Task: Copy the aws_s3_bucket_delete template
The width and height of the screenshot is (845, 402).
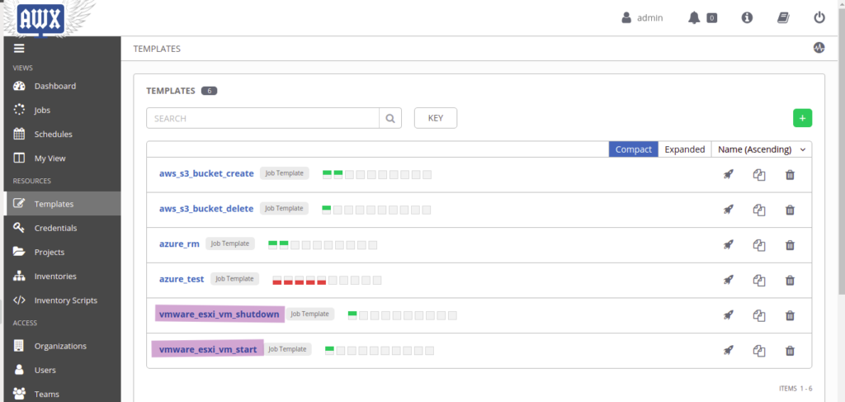Action: (759, 210)
